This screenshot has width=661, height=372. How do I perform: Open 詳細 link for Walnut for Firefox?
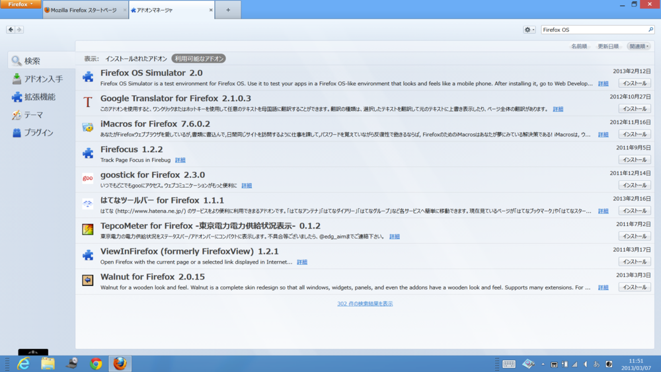pos(603,287)
